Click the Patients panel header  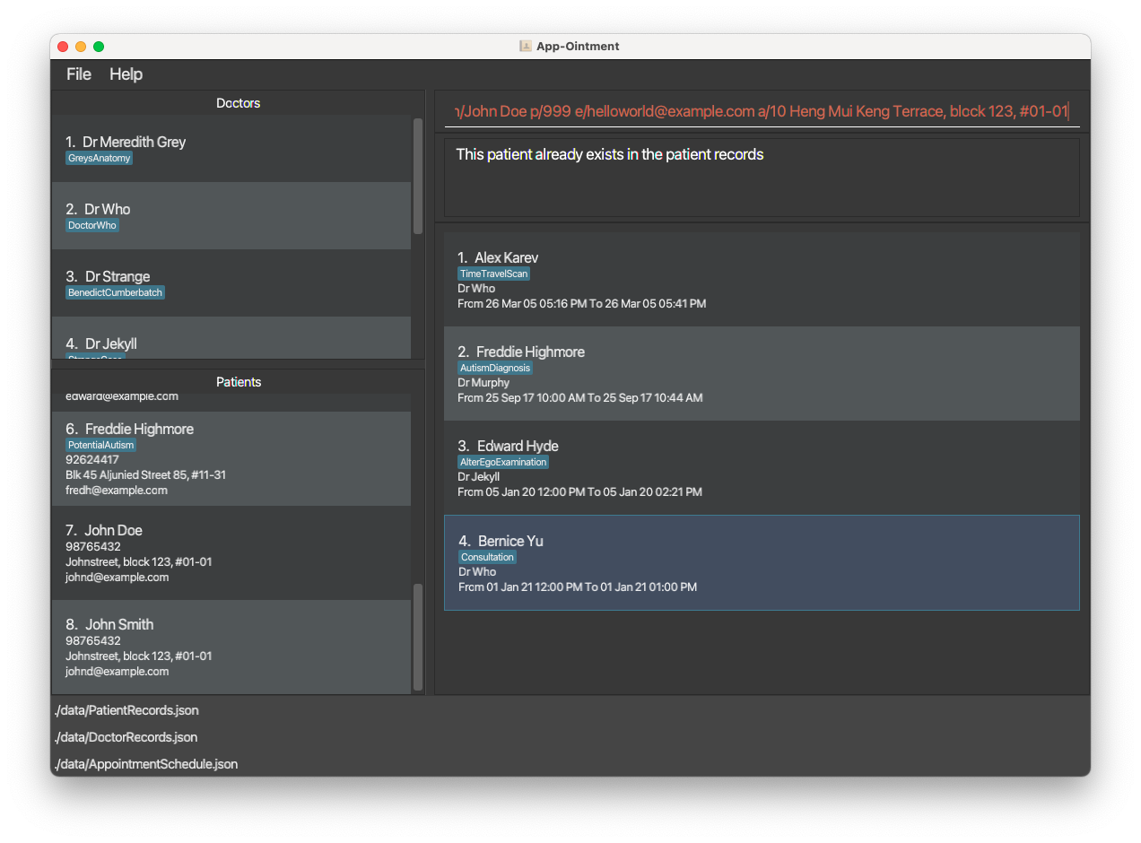238,382
